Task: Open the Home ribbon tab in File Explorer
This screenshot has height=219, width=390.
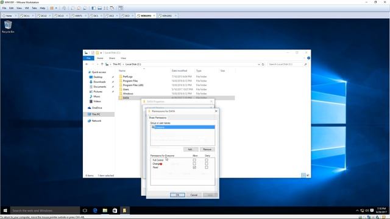Action: [x=100, y=58]
